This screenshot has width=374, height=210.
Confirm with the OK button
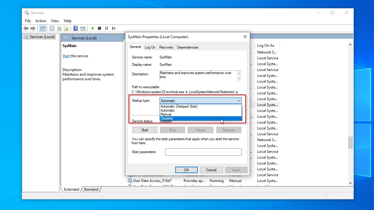(186, 170)
